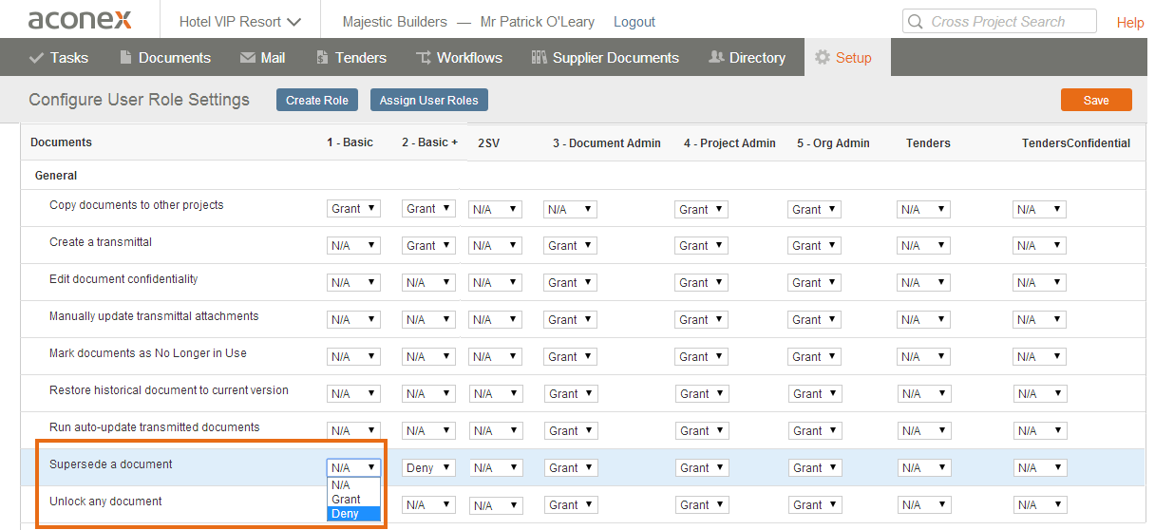Screen dimensions: 1155x530
Task: Open Tasks via checkmark icon
Action: pyautogui.click(x=38, y=58)
